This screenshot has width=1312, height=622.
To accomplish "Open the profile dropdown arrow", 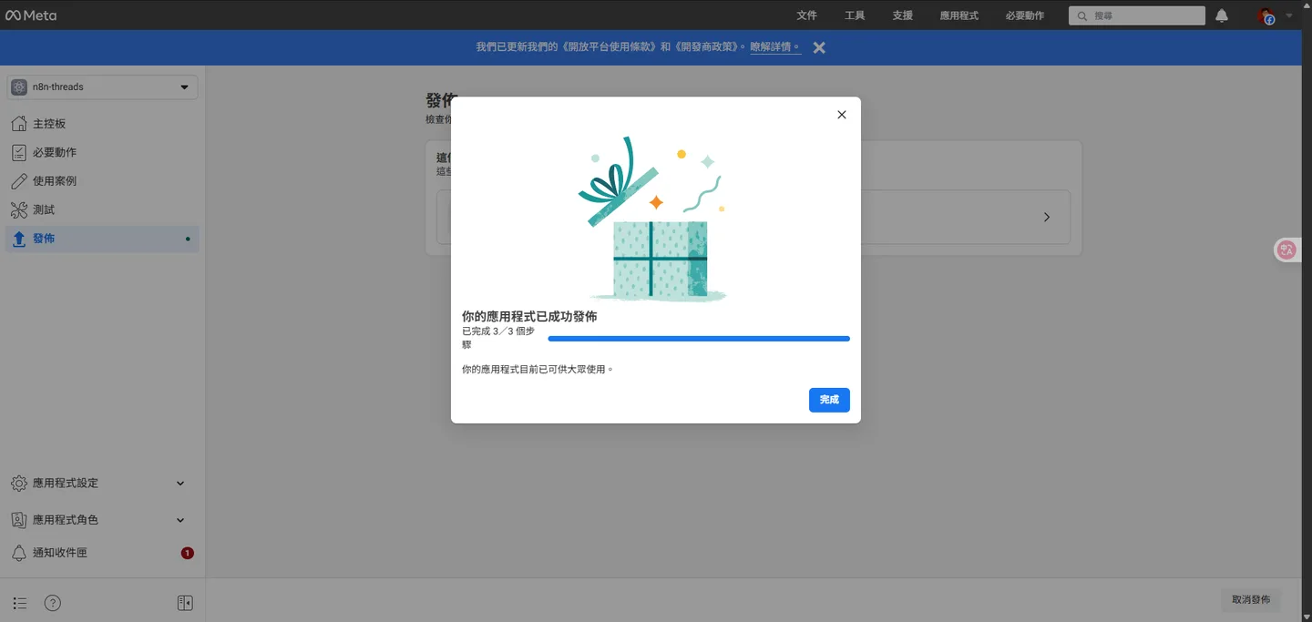I will point(1289,15).
